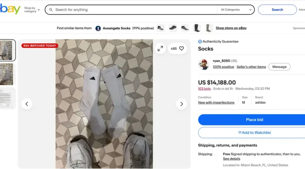Screen dimensions: 305x169
Task: Open the Ausangate Socks store name
Action: point(117,28)
